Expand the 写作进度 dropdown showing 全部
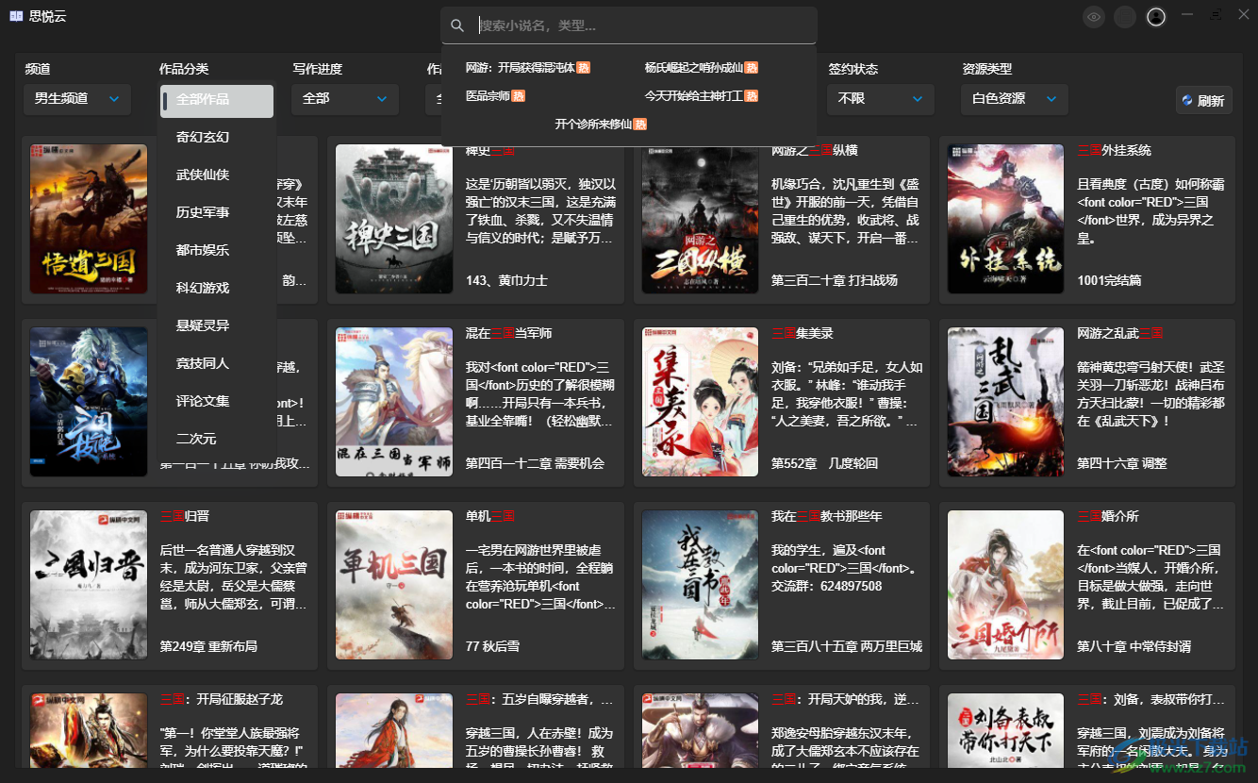Viewport: 1258px width, 783px height. coord(344,99)
